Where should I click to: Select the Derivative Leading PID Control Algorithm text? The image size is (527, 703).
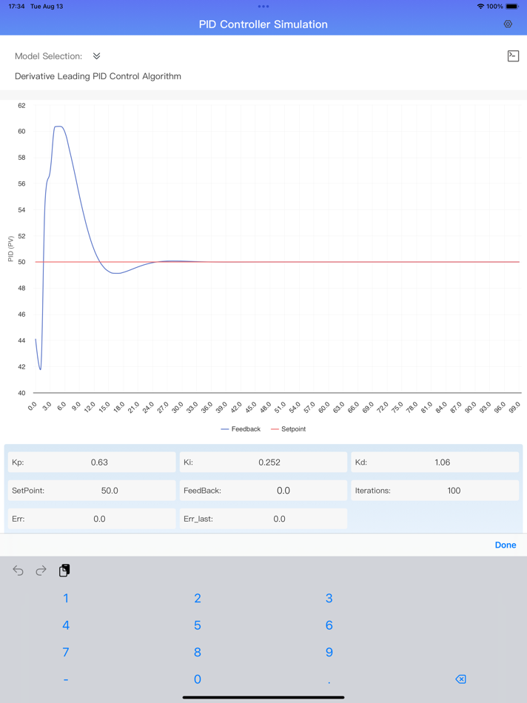point(98,76)
